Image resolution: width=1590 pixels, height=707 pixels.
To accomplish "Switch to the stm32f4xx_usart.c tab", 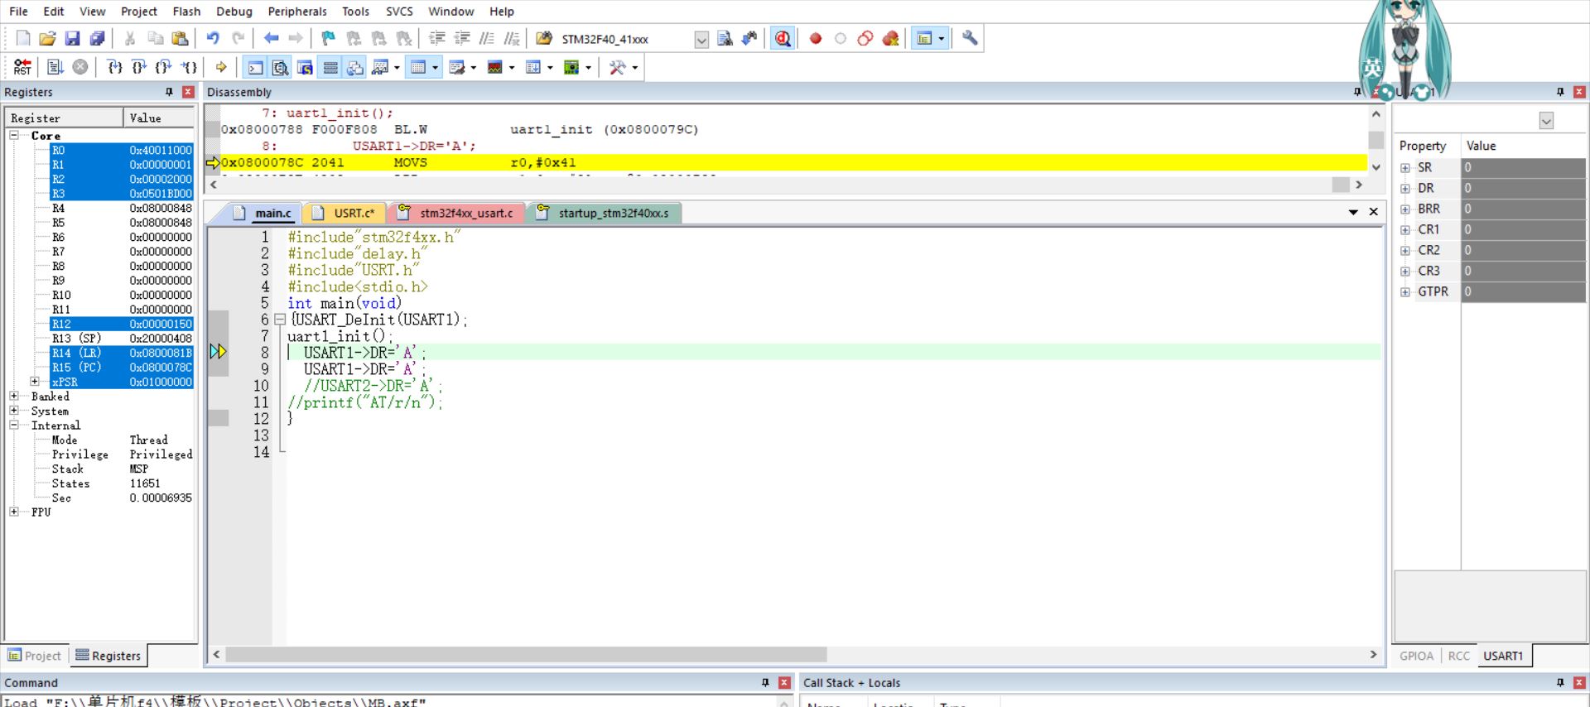I will point(465,214).
